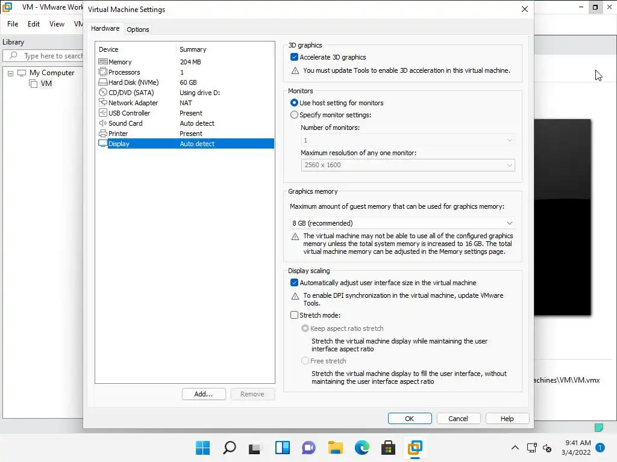Click the NAT network summary text
Screen dimensions: 617x462
tap(186, 102)
